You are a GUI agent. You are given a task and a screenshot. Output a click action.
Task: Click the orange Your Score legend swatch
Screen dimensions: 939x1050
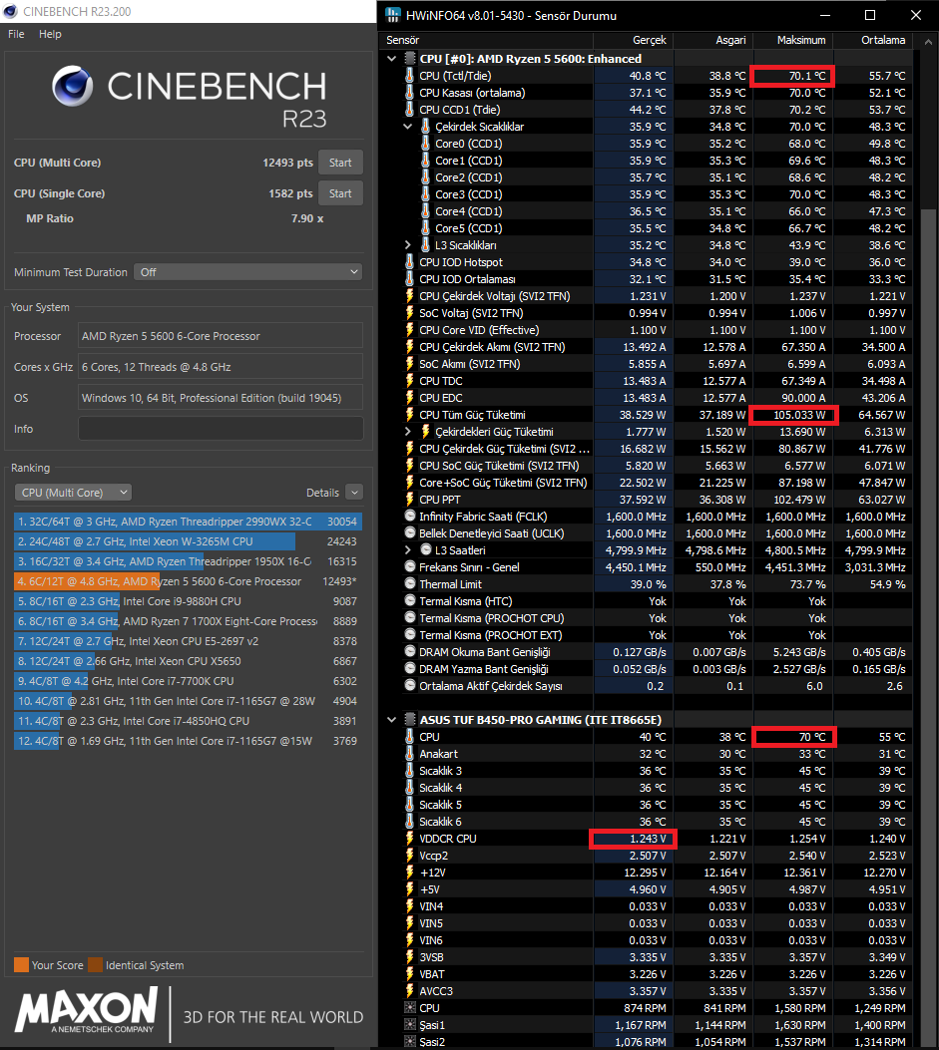click(x=21, y=965)
